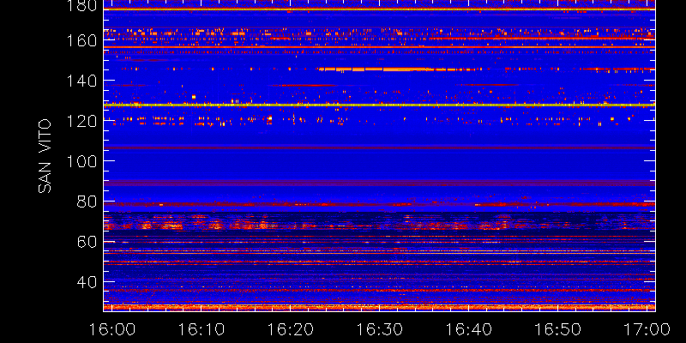Click the 16:10 time label
Screen dimensions: 686x343
coord(202,329)
